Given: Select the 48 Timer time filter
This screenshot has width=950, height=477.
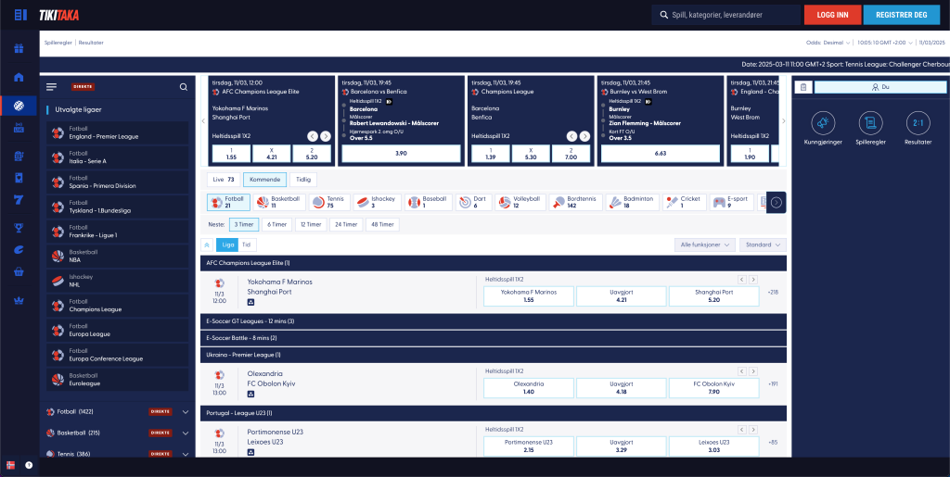Looking at the screenshot, I should [x=382, y=224].
